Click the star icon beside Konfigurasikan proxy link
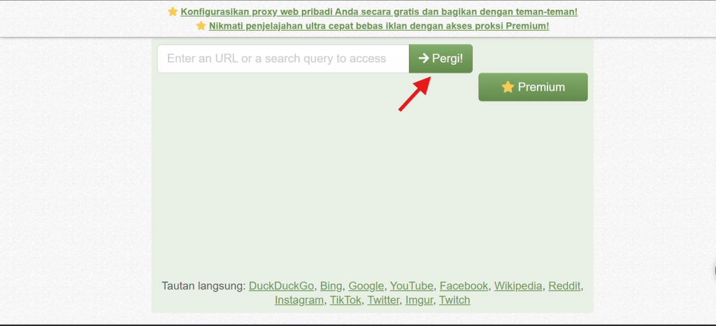The width and height of the screenshot is (716, 326). [x=173, y=12]
